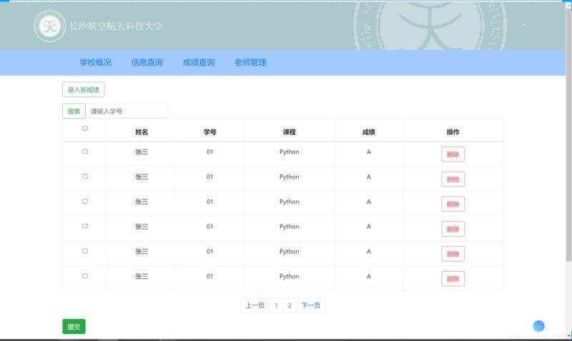Viewport: 572px width, 341px height.
Task: Jump to page 2 in pagination
Action: 290,305
